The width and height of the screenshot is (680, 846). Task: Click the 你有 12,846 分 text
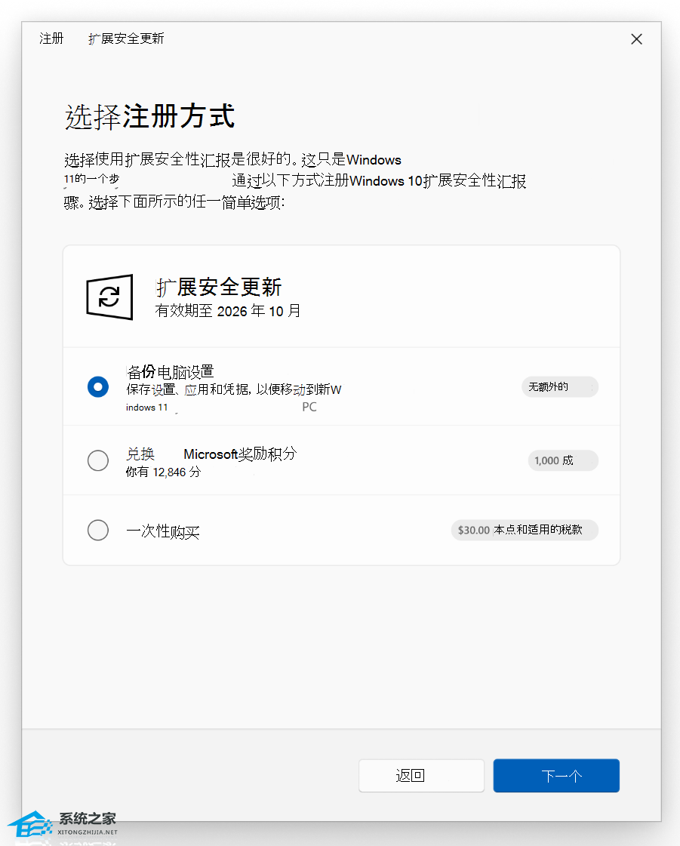pyautogui.click(x=164, y=472)
